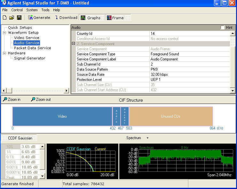
Task: Click the tree panel scroll right arrow
Action: pyautogui.click(x=66, y=91)
